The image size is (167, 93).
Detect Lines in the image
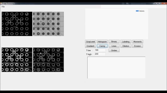(114, 46)
